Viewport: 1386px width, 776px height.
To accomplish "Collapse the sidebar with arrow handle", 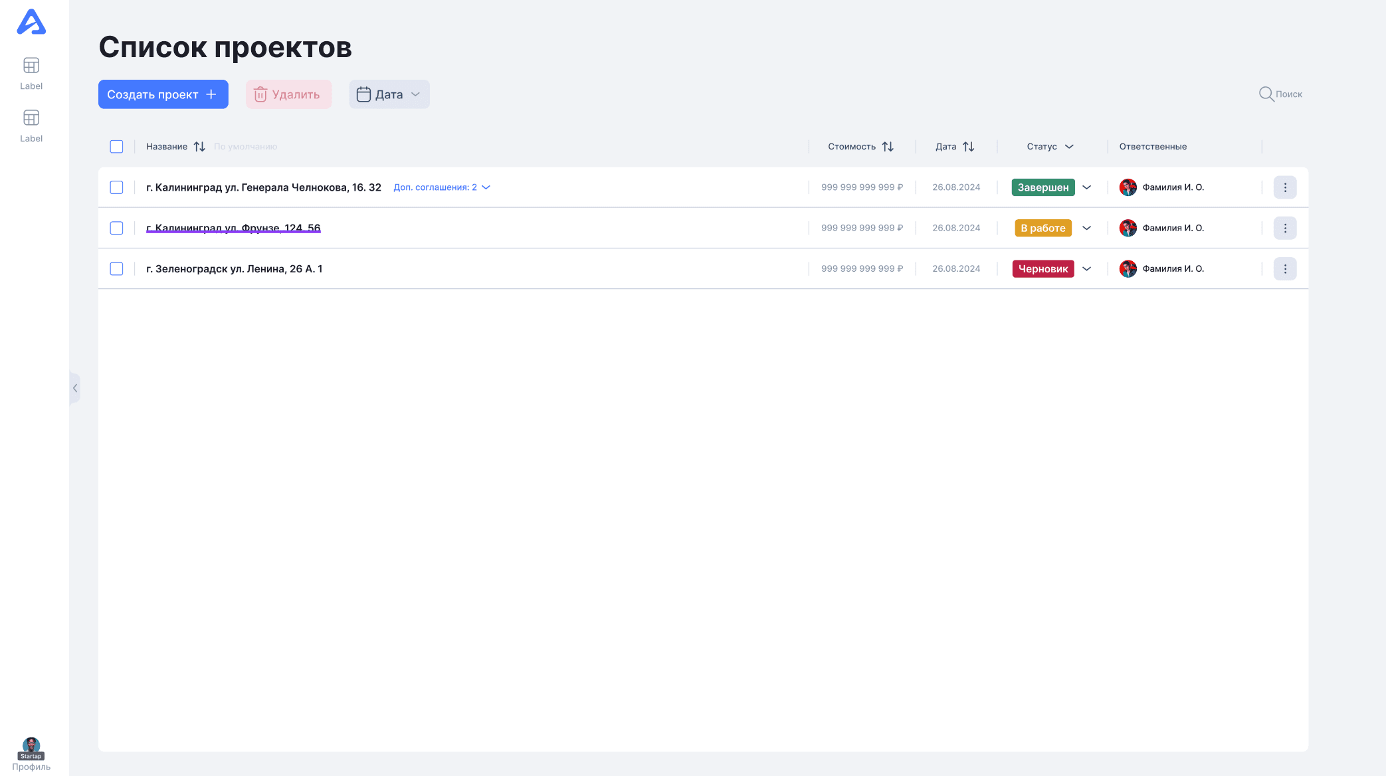I will click(75, 388).
